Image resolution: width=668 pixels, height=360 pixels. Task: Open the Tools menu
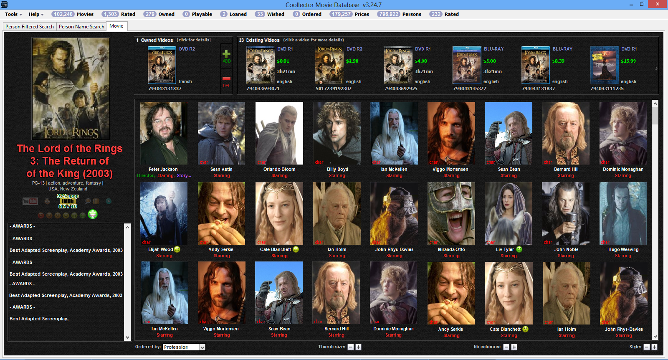[13, 14]
